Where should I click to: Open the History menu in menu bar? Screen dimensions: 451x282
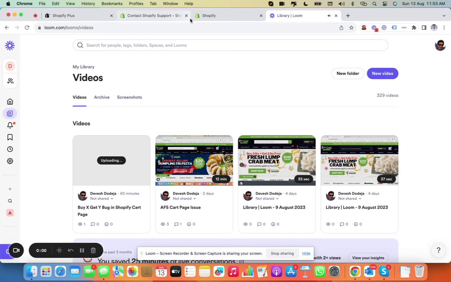pyautogui.click(x=88, y=4)
